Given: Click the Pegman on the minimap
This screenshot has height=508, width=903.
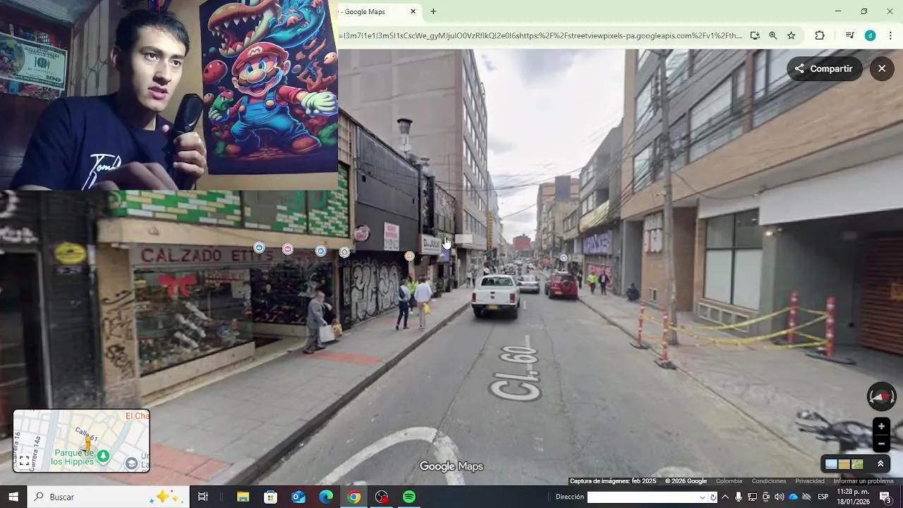Looking at the screenshot, I should (87, 443).
